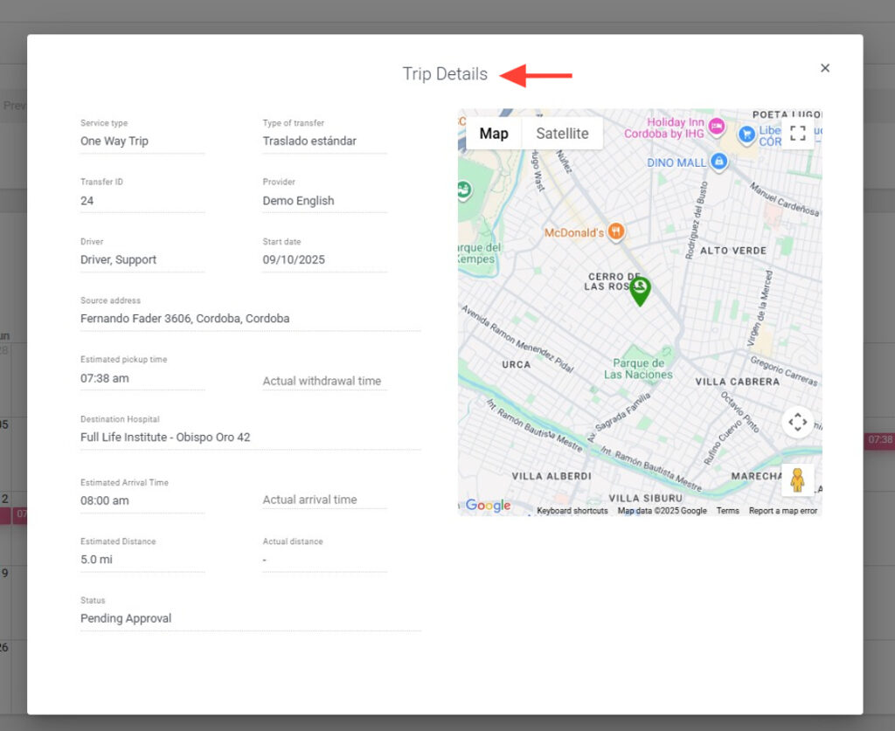Toggle fullscreen map view

point(797,133)
